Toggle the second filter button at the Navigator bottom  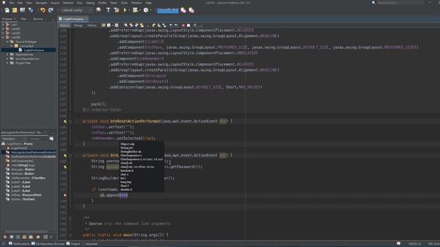12,237
